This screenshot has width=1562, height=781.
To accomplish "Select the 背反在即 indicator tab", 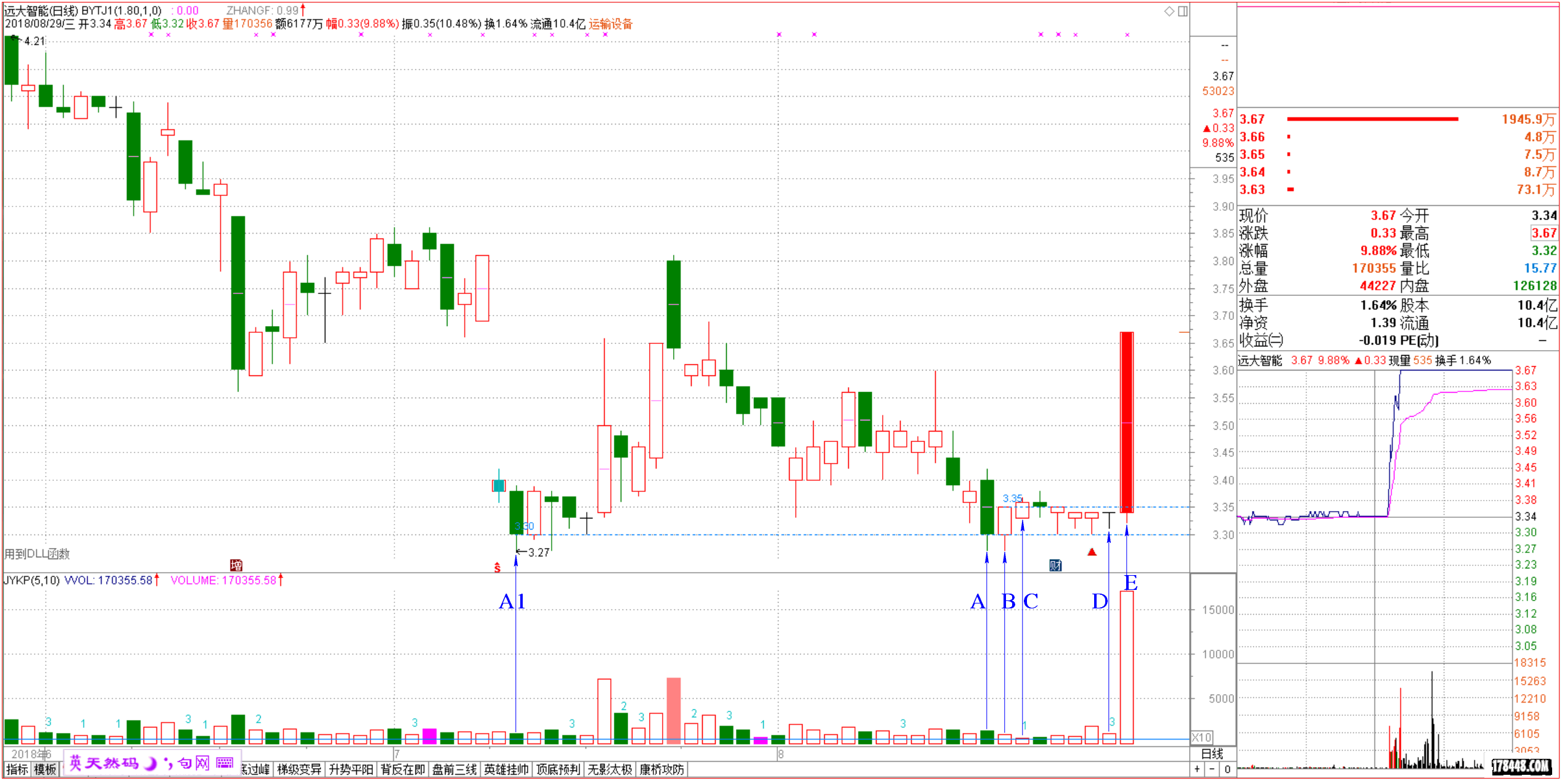I will pyautogui.click(x=403, y=769).
